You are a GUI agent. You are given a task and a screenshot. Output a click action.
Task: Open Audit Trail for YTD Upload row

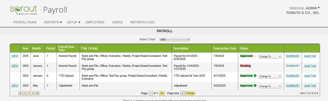(x=310, y=76)
